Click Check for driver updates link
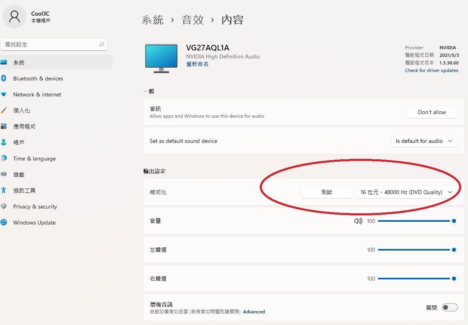This screenshot has height=325, width=468. tap(431, 70)
